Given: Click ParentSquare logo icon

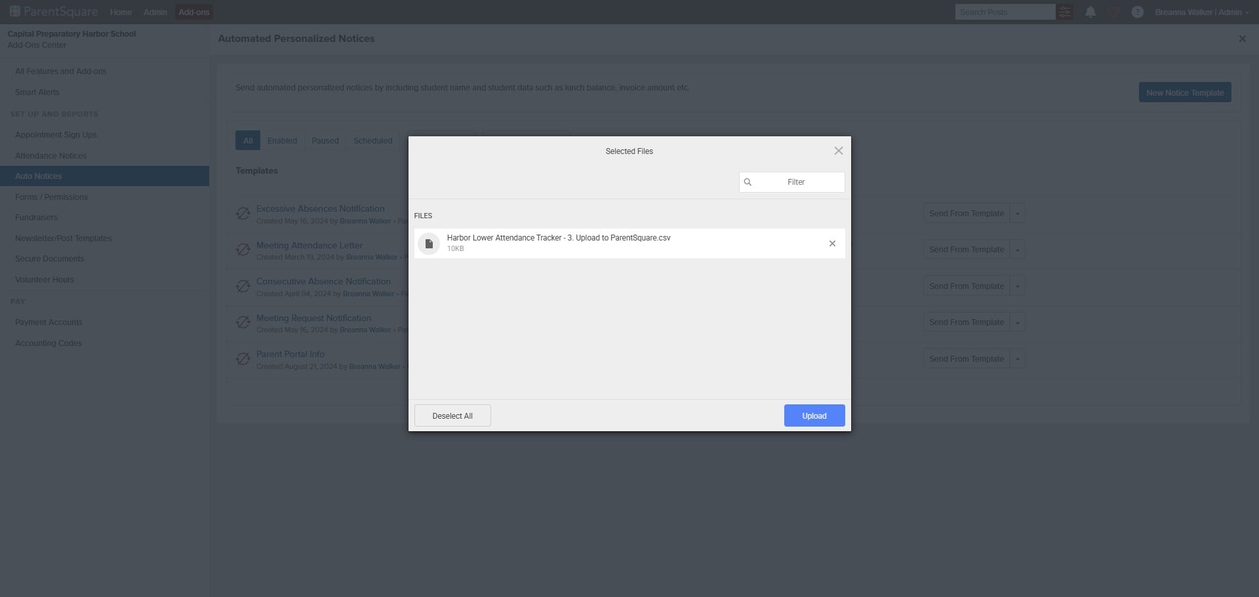Looking at the screenshot, I should (14, 11).
